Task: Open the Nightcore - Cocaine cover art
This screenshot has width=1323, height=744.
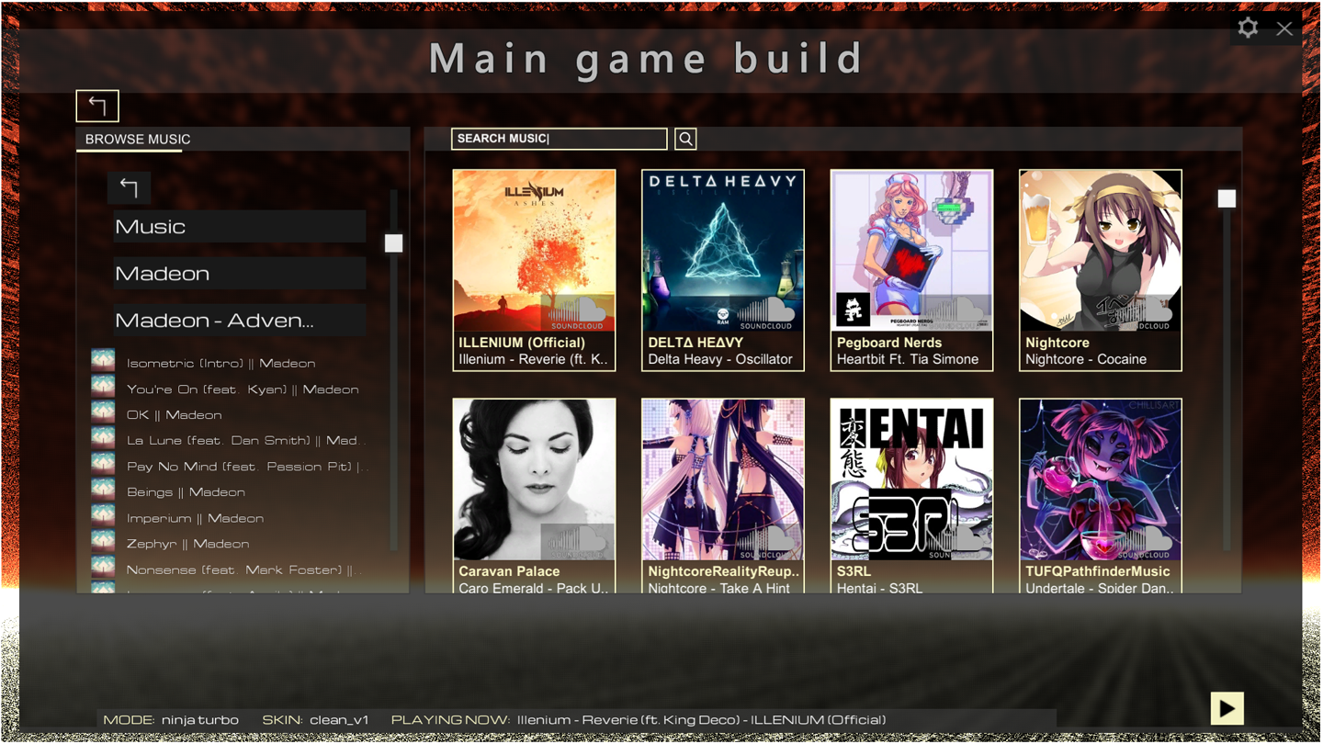Action: [1101, 251]
